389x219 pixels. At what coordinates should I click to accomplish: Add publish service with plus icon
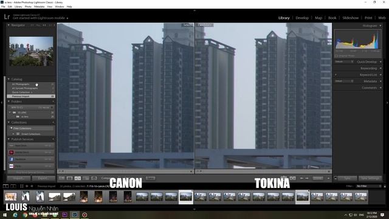53,139
